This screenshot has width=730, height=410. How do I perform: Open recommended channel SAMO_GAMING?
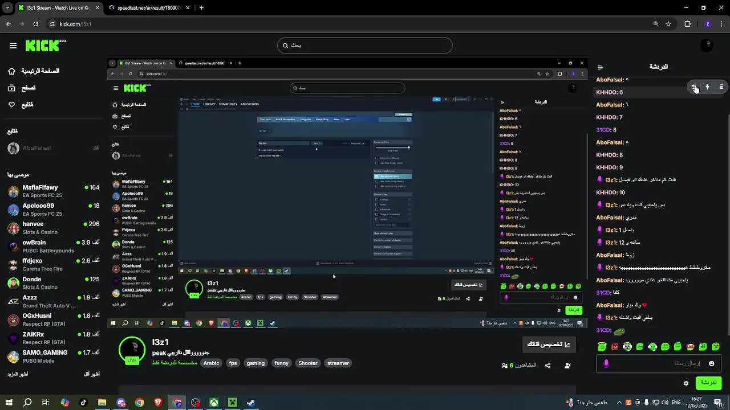point(54,356)
